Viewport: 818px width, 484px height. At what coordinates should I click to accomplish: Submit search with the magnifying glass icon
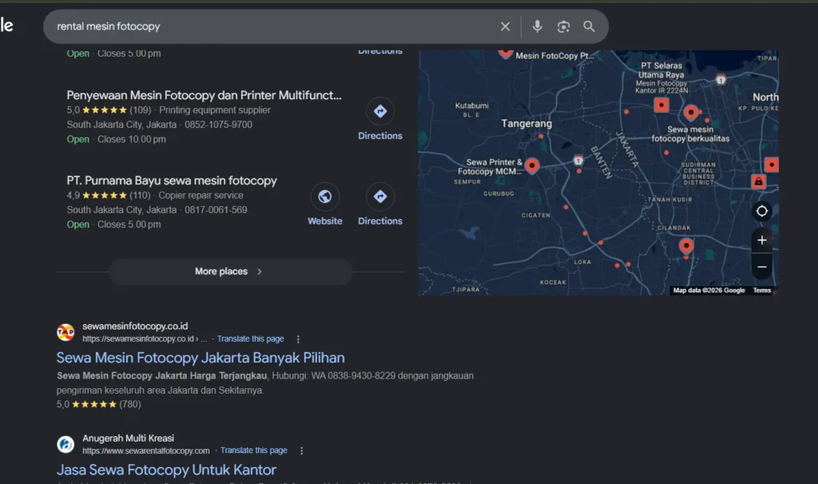pos(589,26)
